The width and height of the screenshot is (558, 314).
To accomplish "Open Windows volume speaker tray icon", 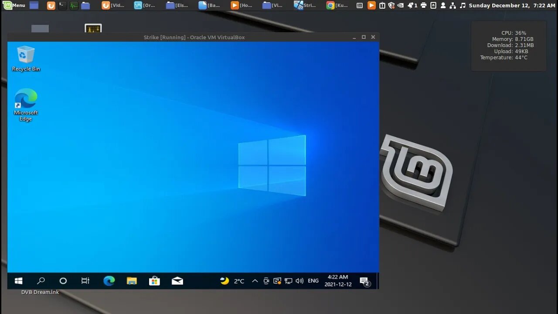I will click(x=299, y=281).
